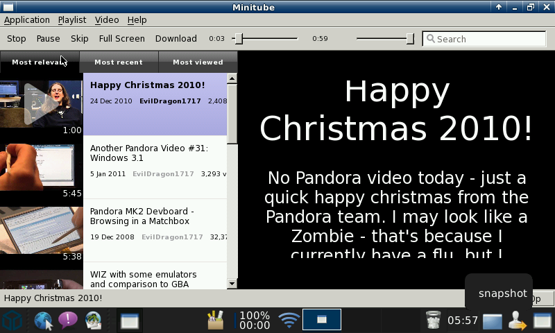The image size is (555, 333).
Task: Click the video seek slider handle
Action: (239, 39)
